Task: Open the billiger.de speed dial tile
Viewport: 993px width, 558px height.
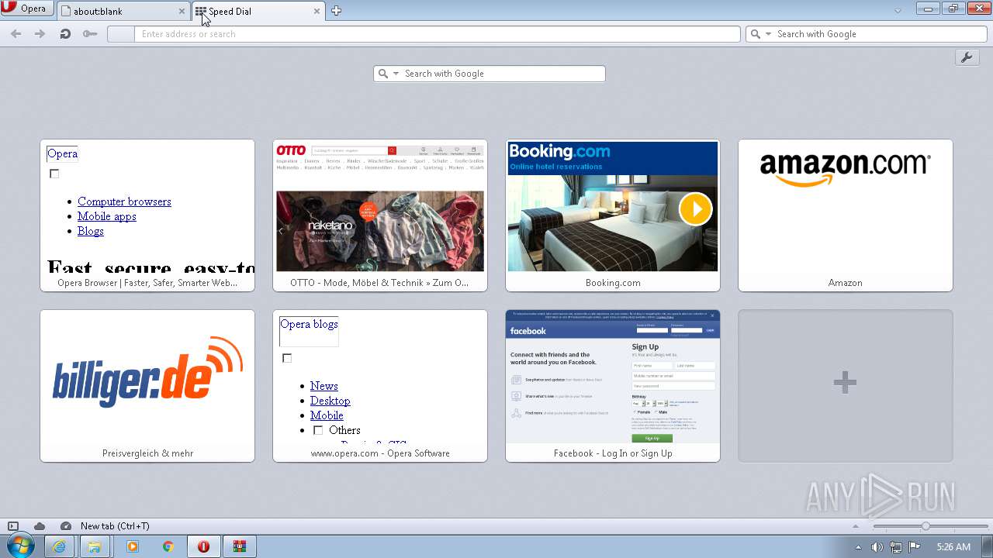Action: point(147,386)
